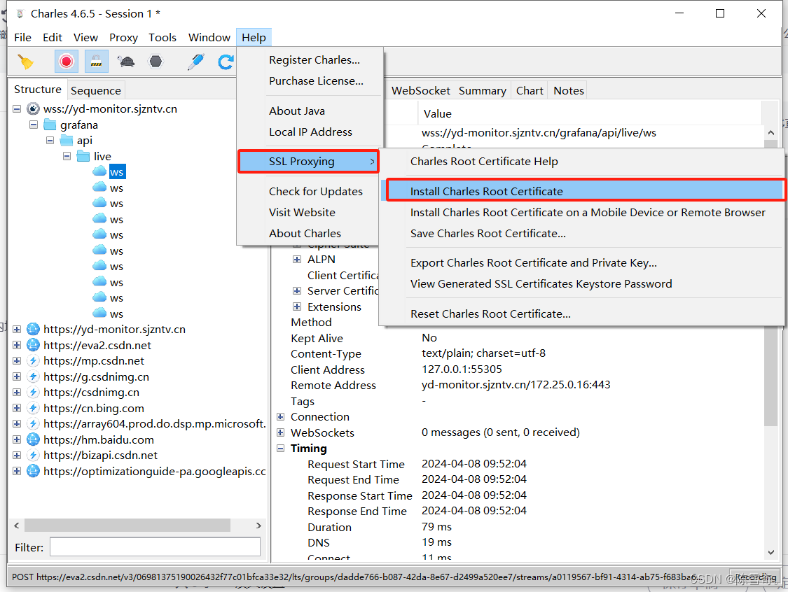Expand the https://hm.baidu.com node

point(17,439)
